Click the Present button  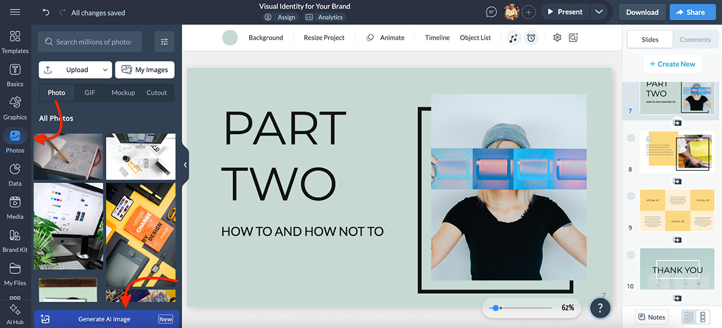(x=565, y=12)
